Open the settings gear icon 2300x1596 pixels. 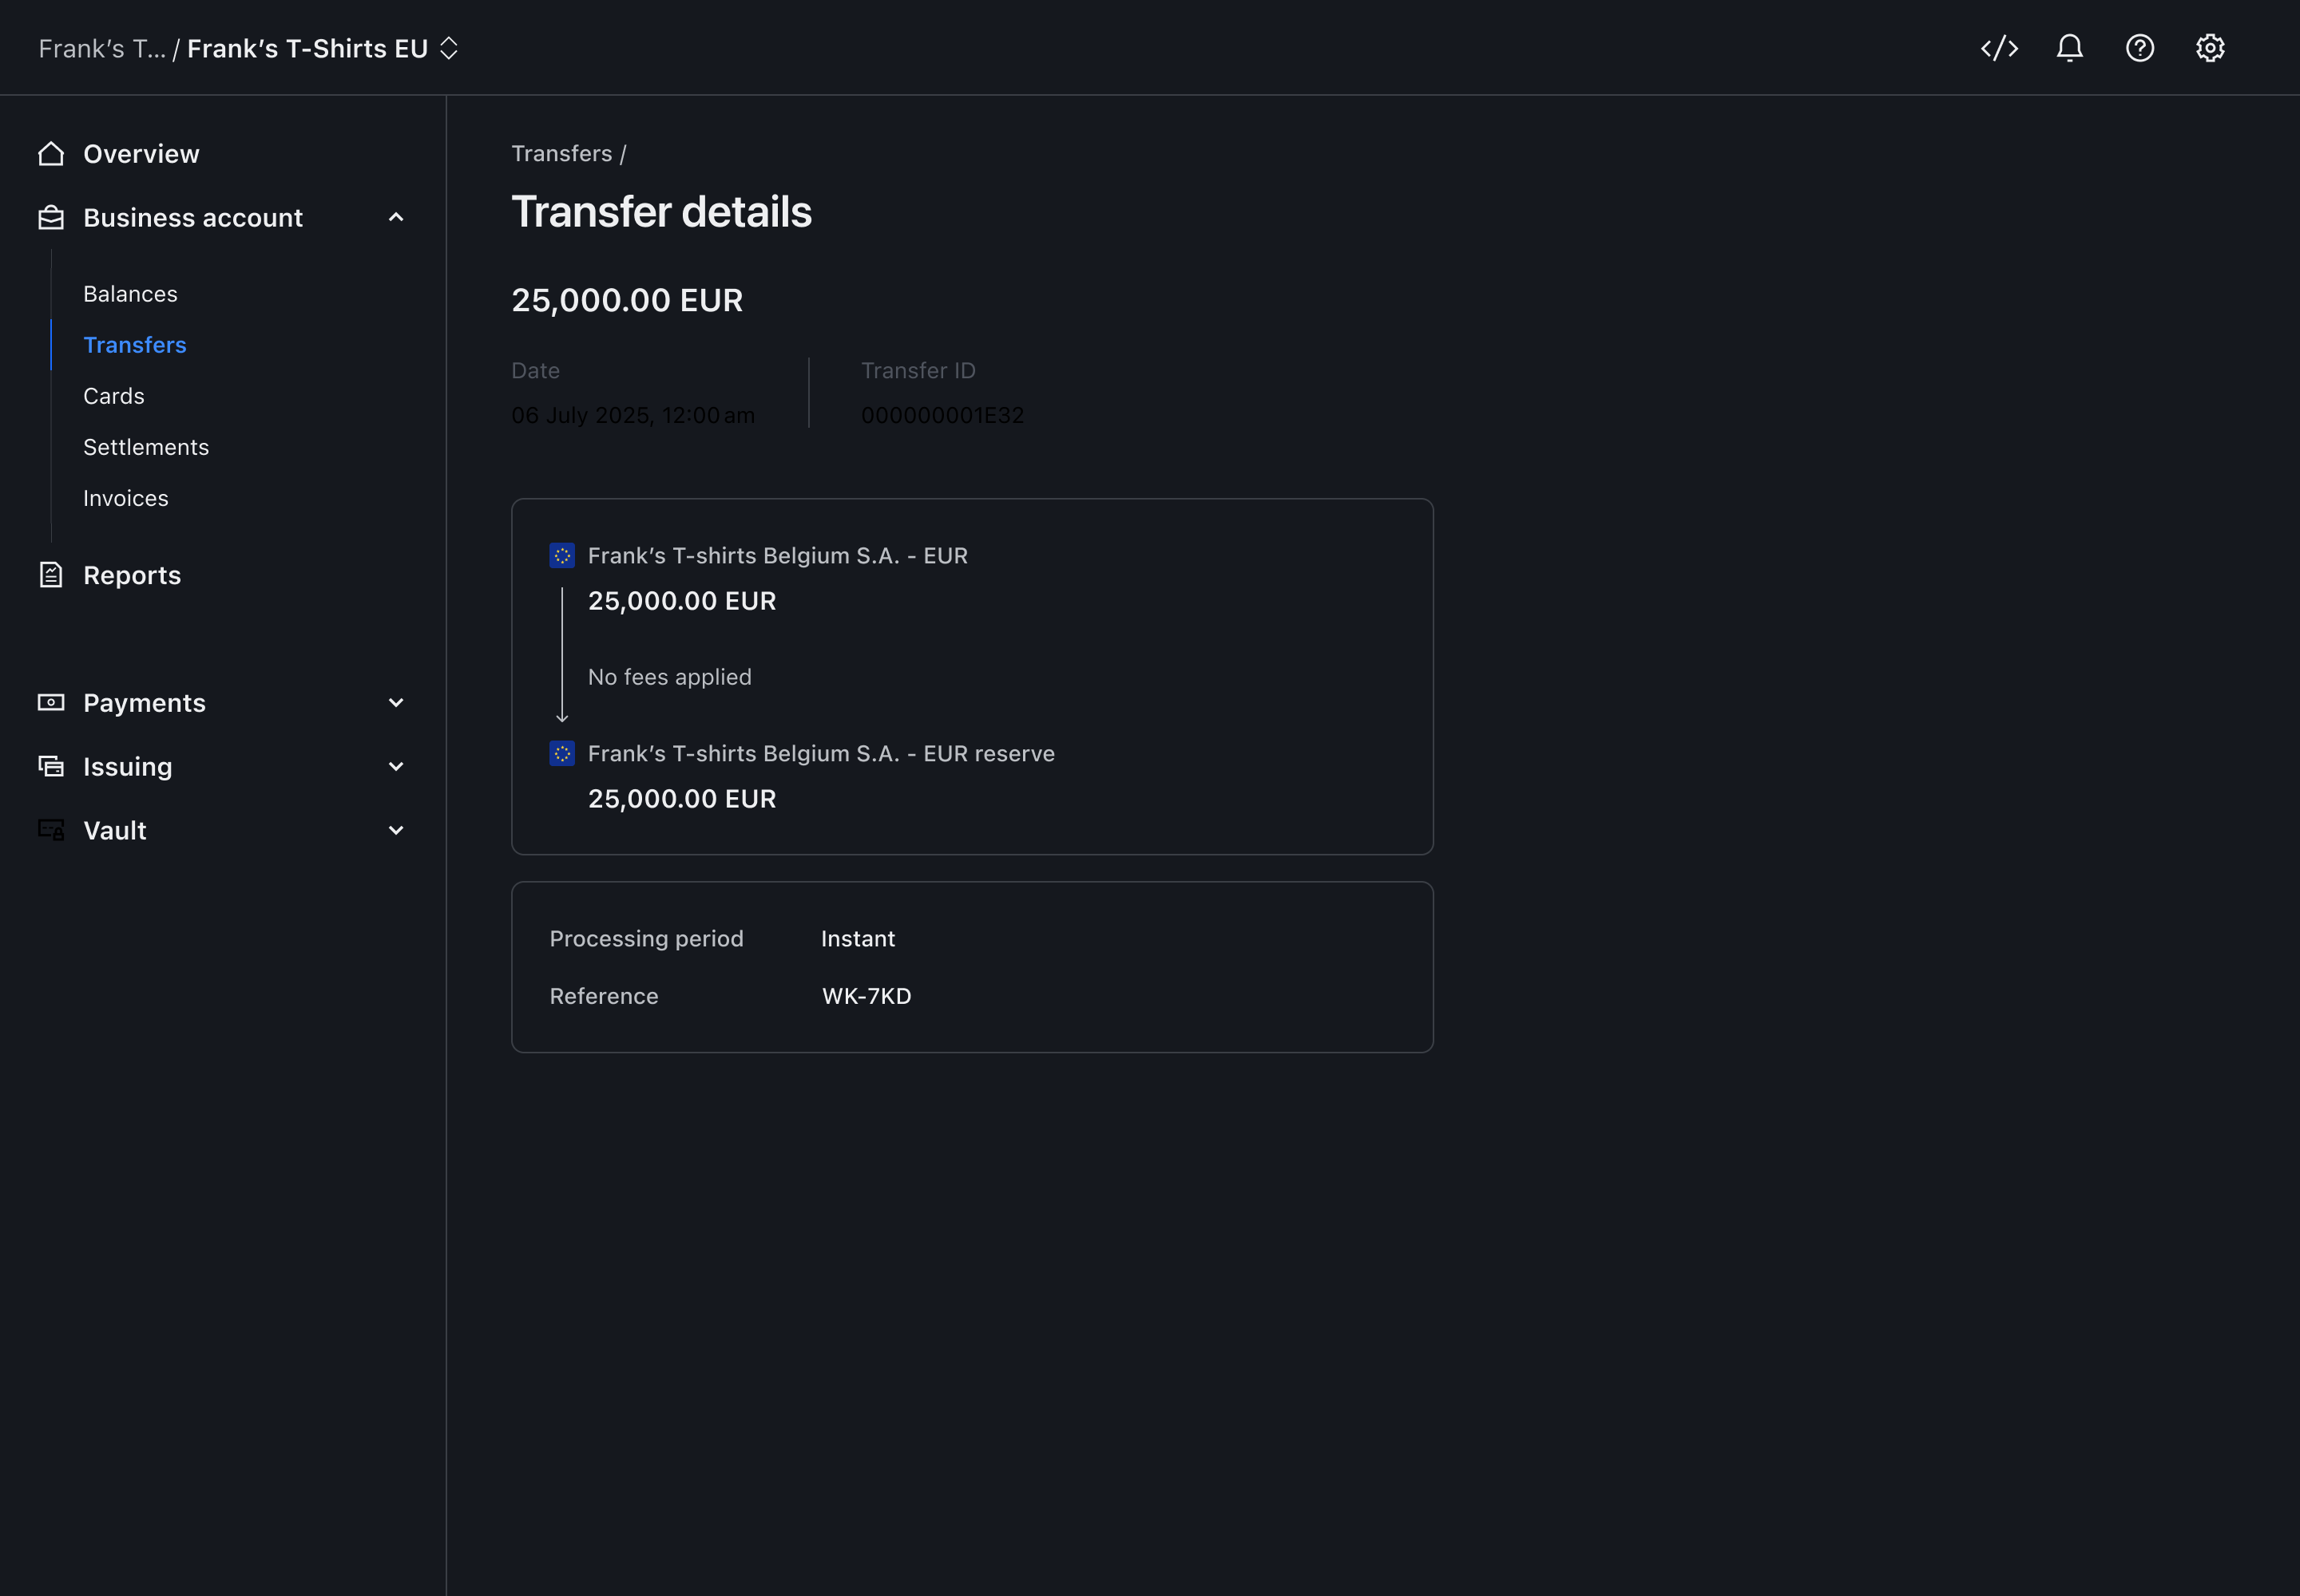[x=2209, y=48]
